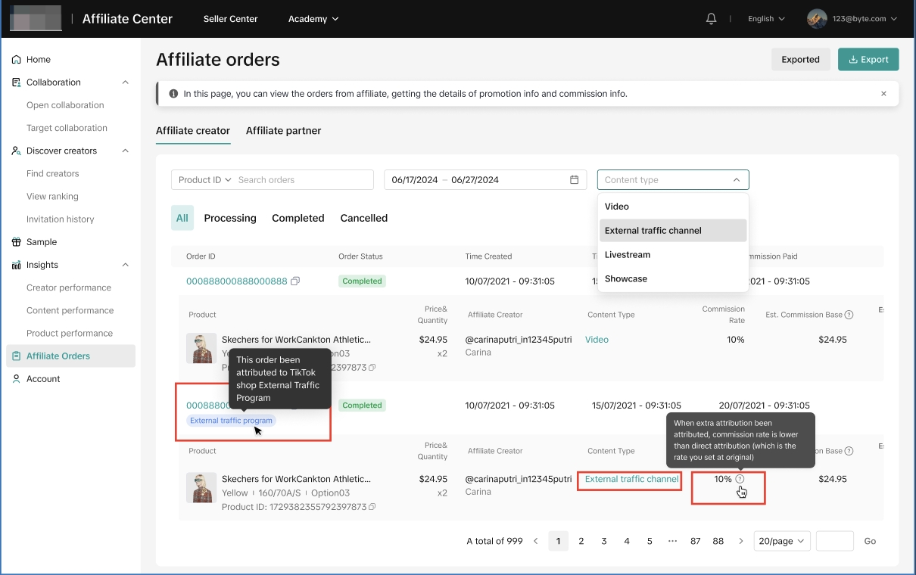Click the calendar icon in date range field
916x575 pixels.
pyautogui.click(x=574, y=180)
